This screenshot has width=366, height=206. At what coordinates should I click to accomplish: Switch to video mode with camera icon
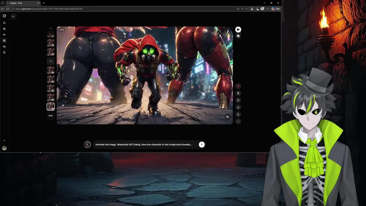[238, 29]
